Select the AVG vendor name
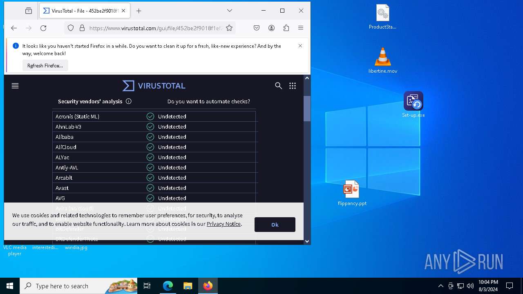 click(x=60, y=198)
